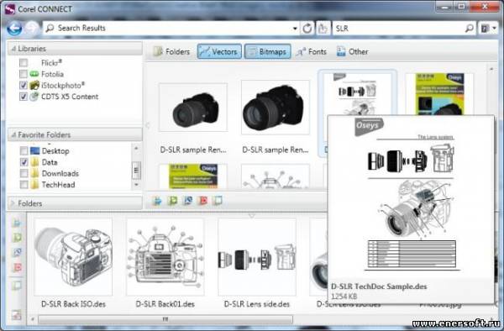The image size is (504, 331).
Task: Click the bottom icon in the tray side toolbar
Action: pyautogui.click(x=17, y=314)
